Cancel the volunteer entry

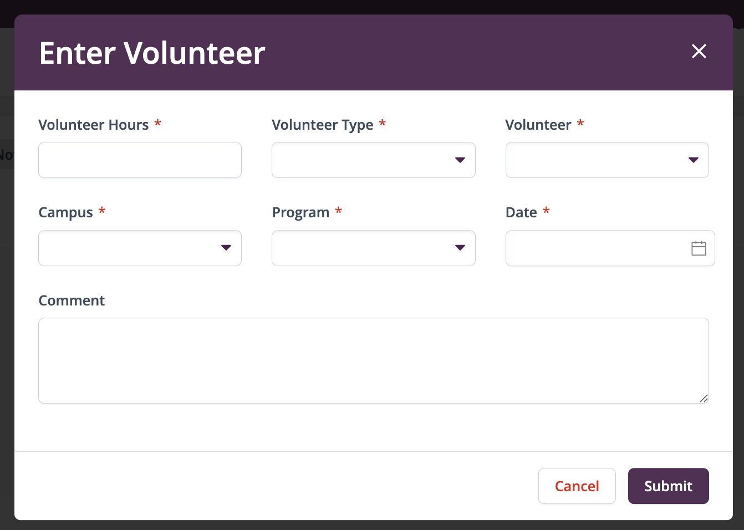[x=577, y=486]
